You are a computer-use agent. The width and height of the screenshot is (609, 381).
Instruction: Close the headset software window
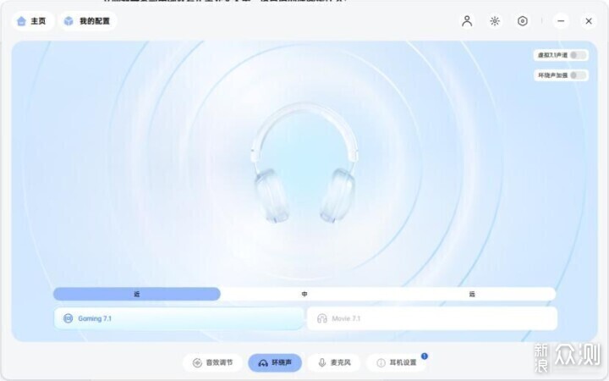(x=589, y=21)
